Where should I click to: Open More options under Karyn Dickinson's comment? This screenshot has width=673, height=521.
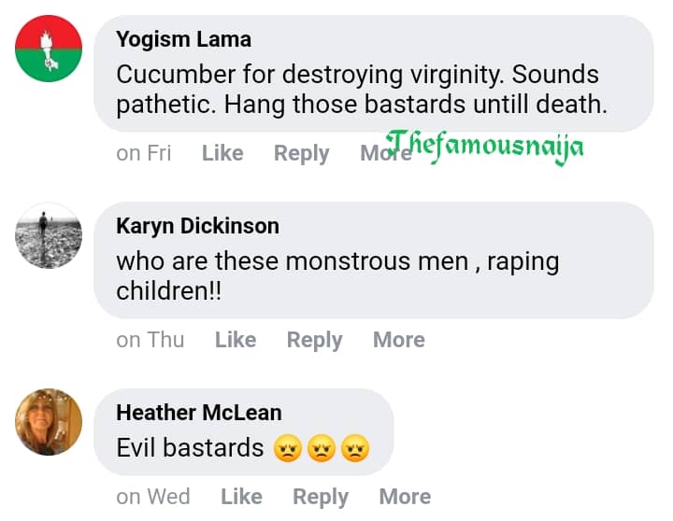pos(399,340)
